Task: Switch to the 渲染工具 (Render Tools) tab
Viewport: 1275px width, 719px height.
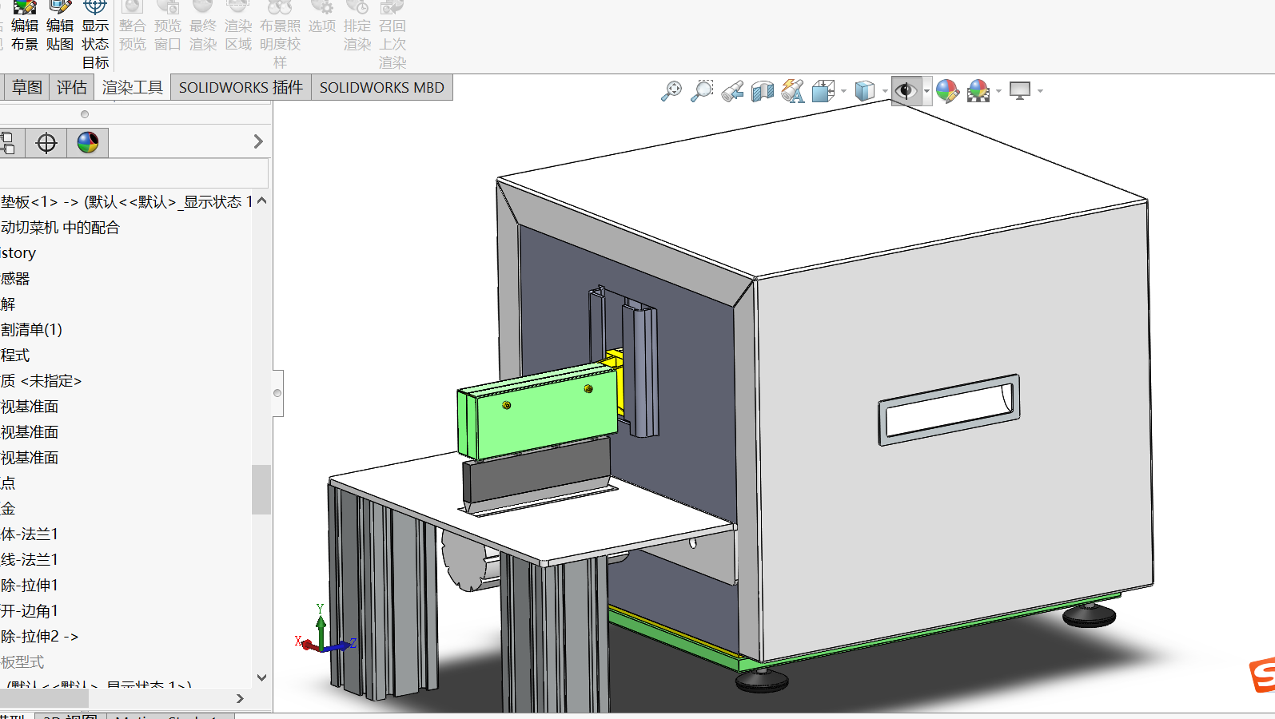Action: click(x=133, y=87)
